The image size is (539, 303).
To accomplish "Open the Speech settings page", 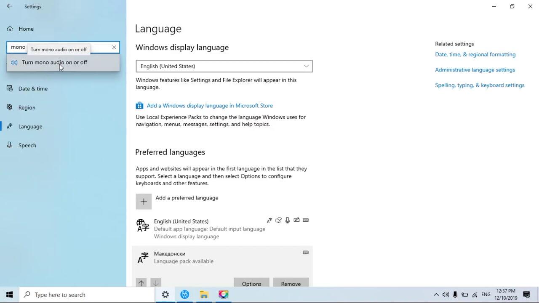I will [27, 146].
